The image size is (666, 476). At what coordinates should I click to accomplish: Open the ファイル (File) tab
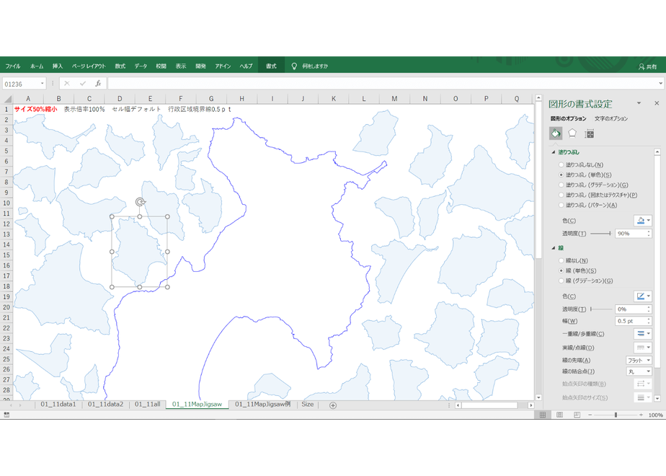[13, 66]
